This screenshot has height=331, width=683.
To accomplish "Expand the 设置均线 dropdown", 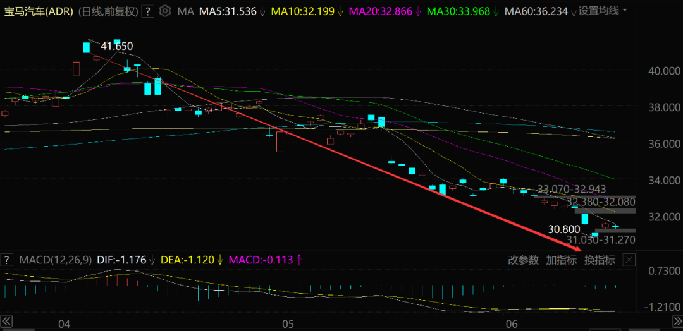I will tap(603, 11).
